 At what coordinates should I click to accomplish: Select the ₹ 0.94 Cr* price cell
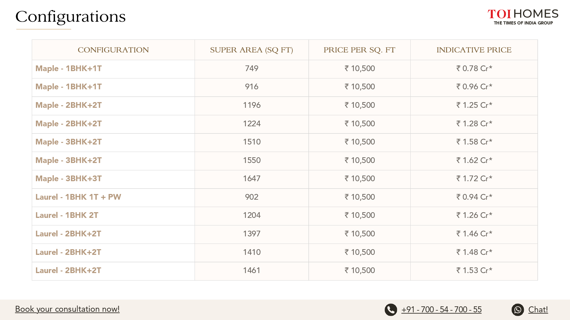(474, 197)
